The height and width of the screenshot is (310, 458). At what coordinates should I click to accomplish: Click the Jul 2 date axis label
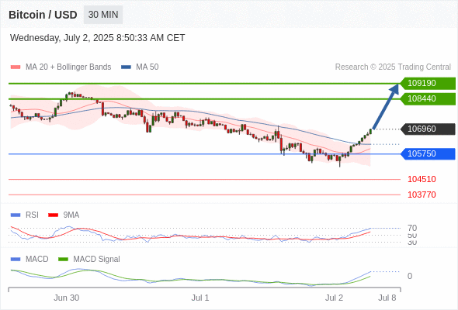point(334,298)
